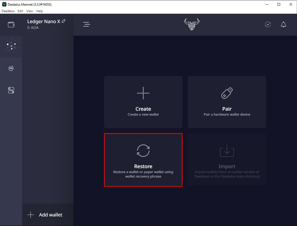Maximize the Daedalus window
The height and width of the screenshot is (226, 297).
tap(279, 4)
